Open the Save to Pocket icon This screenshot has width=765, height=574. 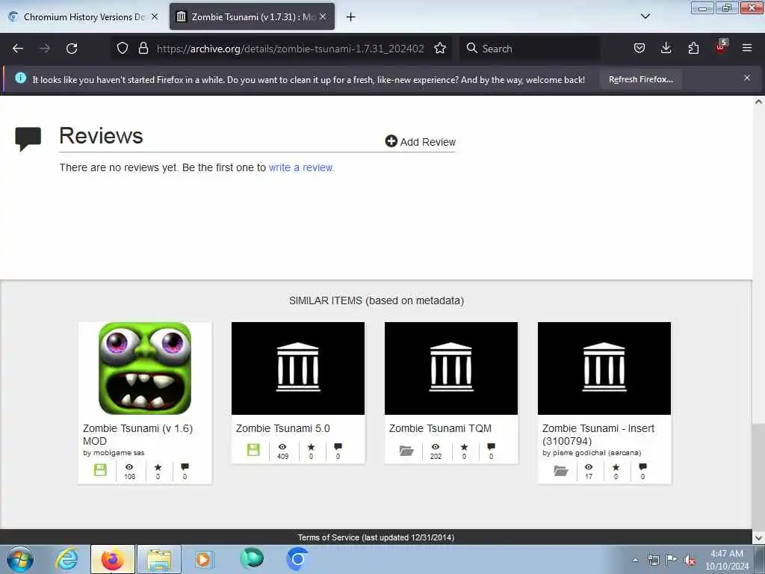[x=639, y=48]
